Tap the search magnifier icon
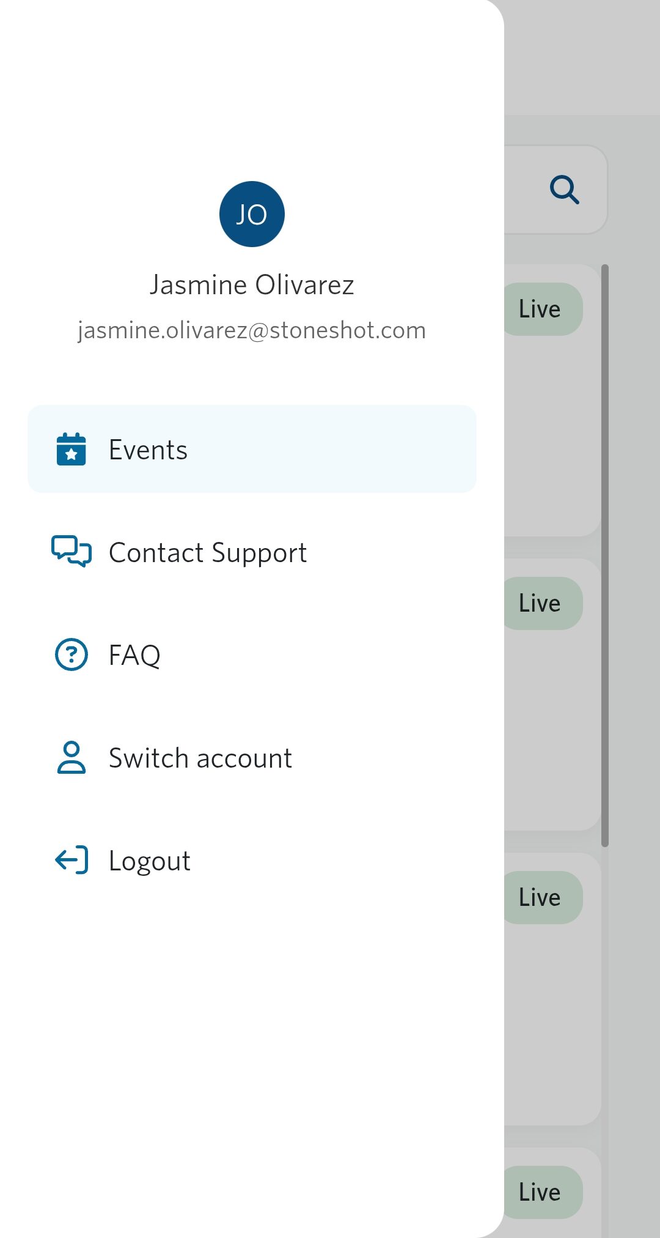This screenshot has height=1238, width=660. pos(564,190)
